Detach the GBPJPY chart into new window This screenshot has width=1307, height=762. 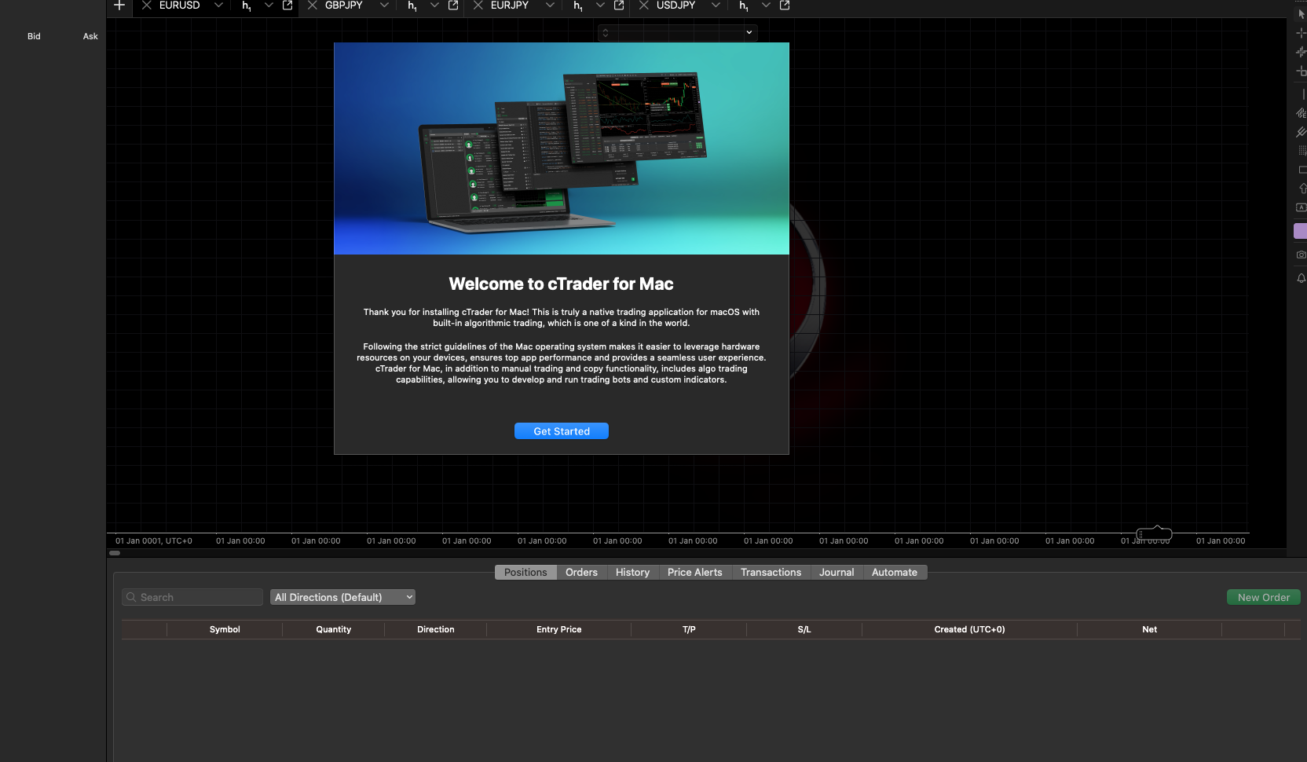[x=453, y=5]
